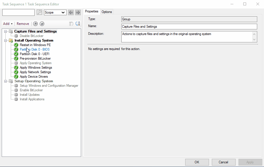Select Enable BitLocker step

[x=31, y=90]
